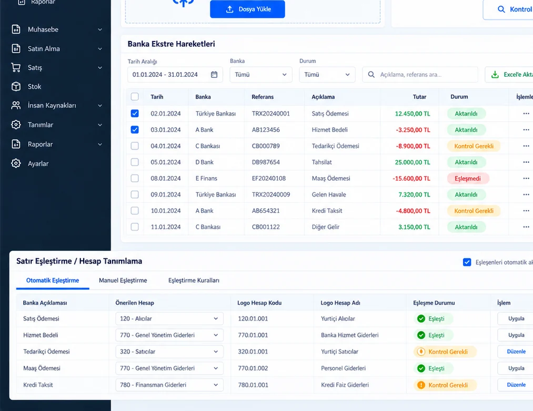Open row actions menu for CB000789
This screenshot has height=411, width=533.
[526, 146]
